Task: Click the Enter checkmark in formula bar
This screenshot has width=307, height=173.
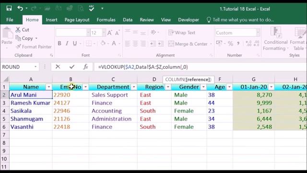Action: (x=72, y=67)
